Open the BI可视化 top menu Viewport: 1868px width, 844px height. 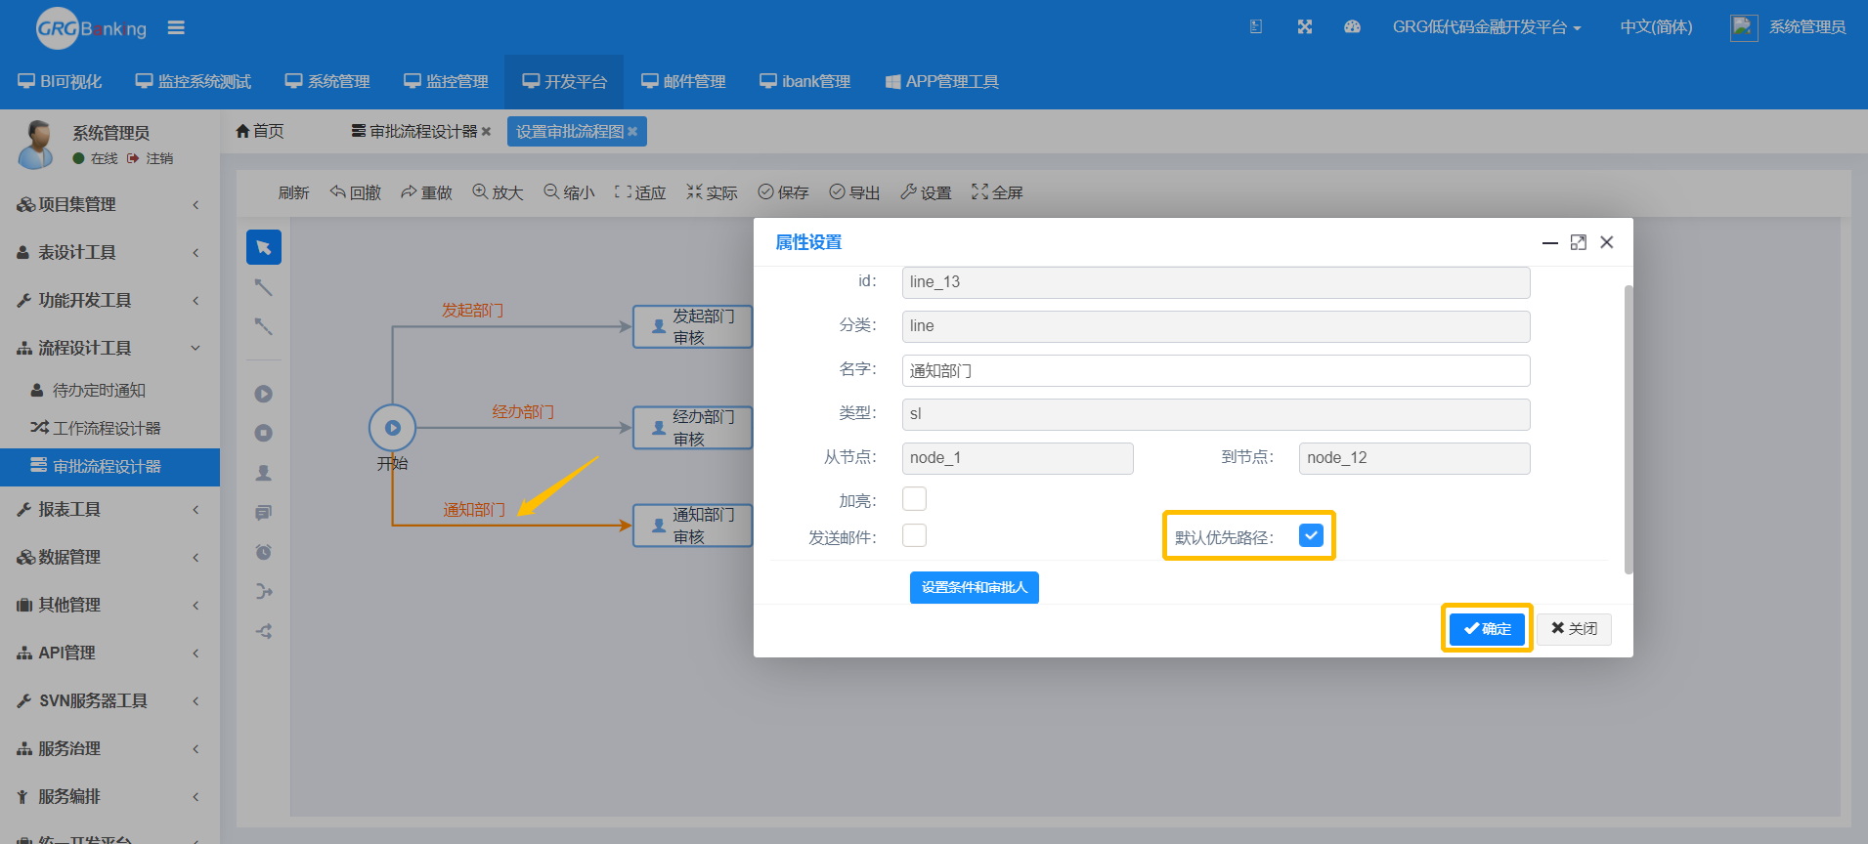click(60, 82)
